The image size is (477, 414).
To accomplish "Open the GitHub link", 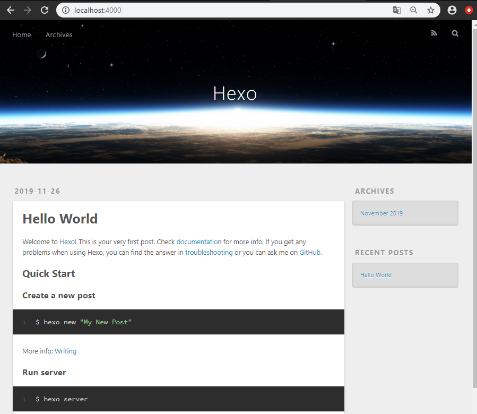I will pyautogui.click(x=310, y=252).
